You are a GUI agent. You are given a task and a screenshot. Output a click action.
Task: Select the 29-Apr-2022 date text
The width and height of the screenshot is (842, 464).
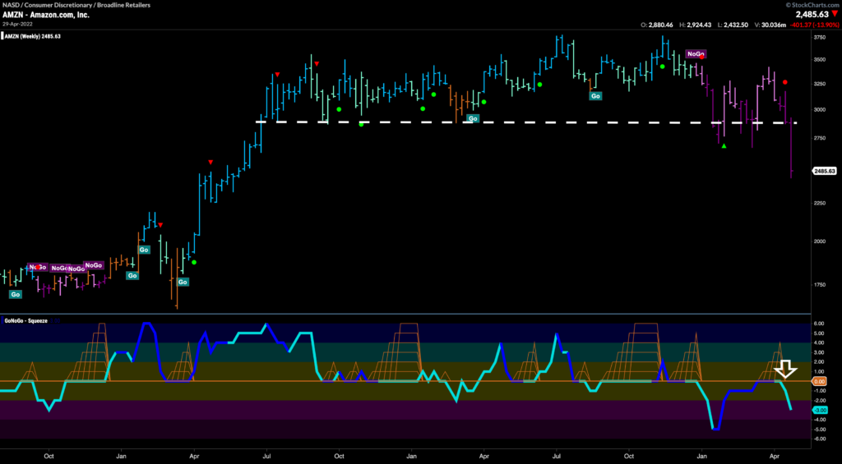coord(16,24)
